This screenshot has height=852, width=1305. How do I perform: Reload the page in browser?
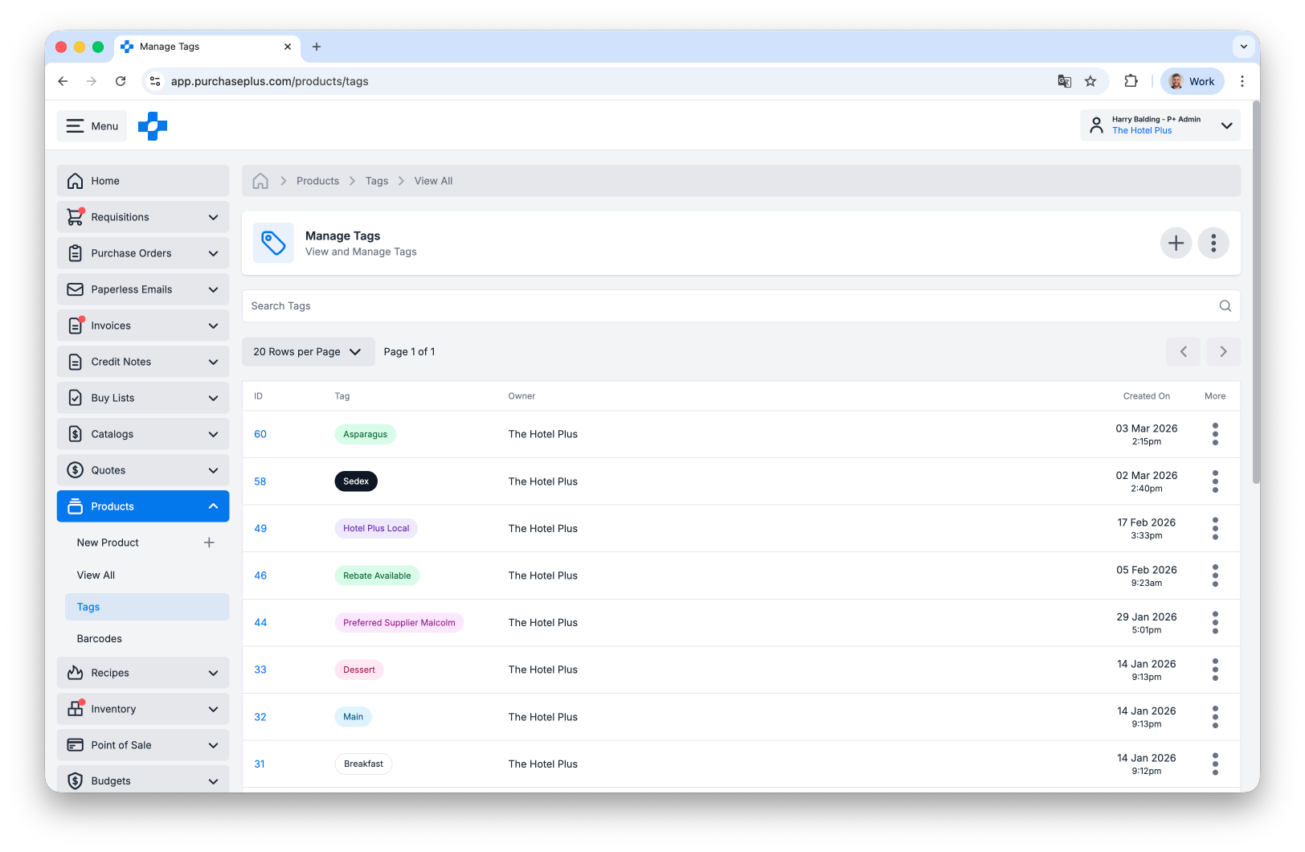pos(121,81)
